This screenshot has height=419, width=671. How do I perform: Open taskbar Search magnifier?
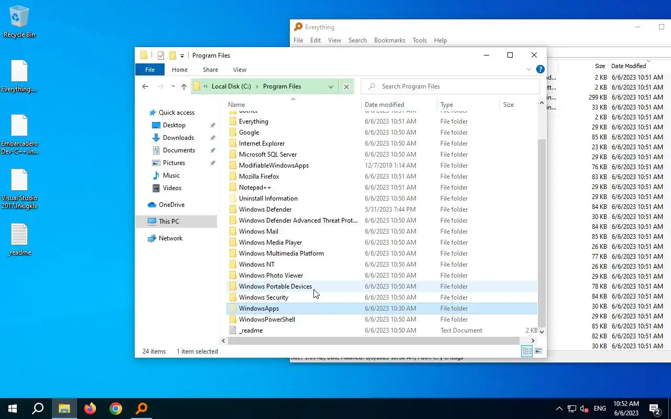point(38,409)
